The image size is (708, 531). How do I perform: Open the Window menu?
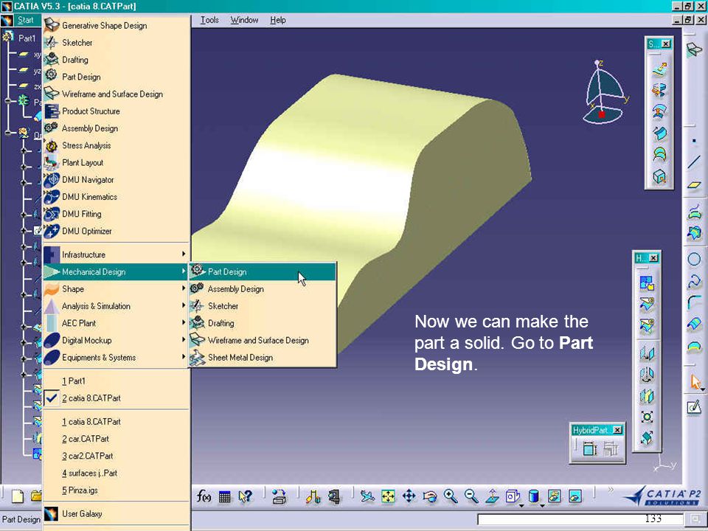coord(244,20)
